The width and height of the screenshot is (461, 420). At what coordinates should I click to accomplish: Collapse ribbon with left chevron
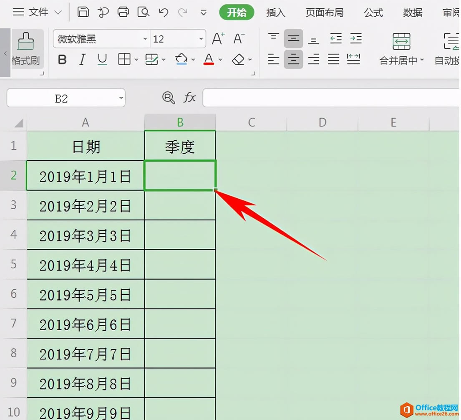(5, 53)
